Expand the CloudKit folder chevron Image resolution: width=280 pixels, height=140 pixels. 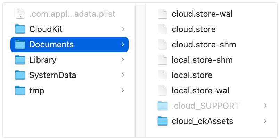coord(123,29)
